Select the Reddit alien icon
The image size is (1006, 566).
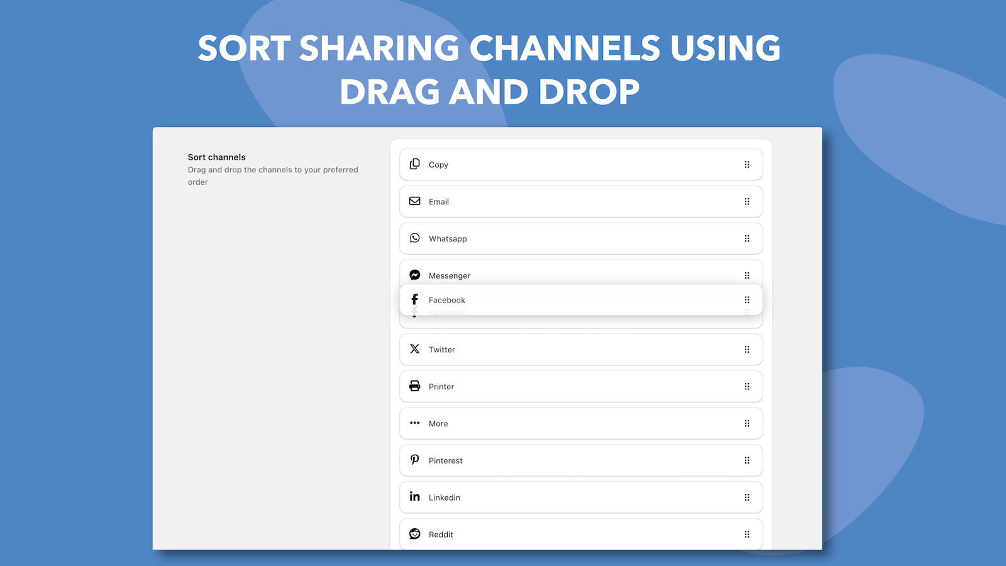tap(415, 534)
